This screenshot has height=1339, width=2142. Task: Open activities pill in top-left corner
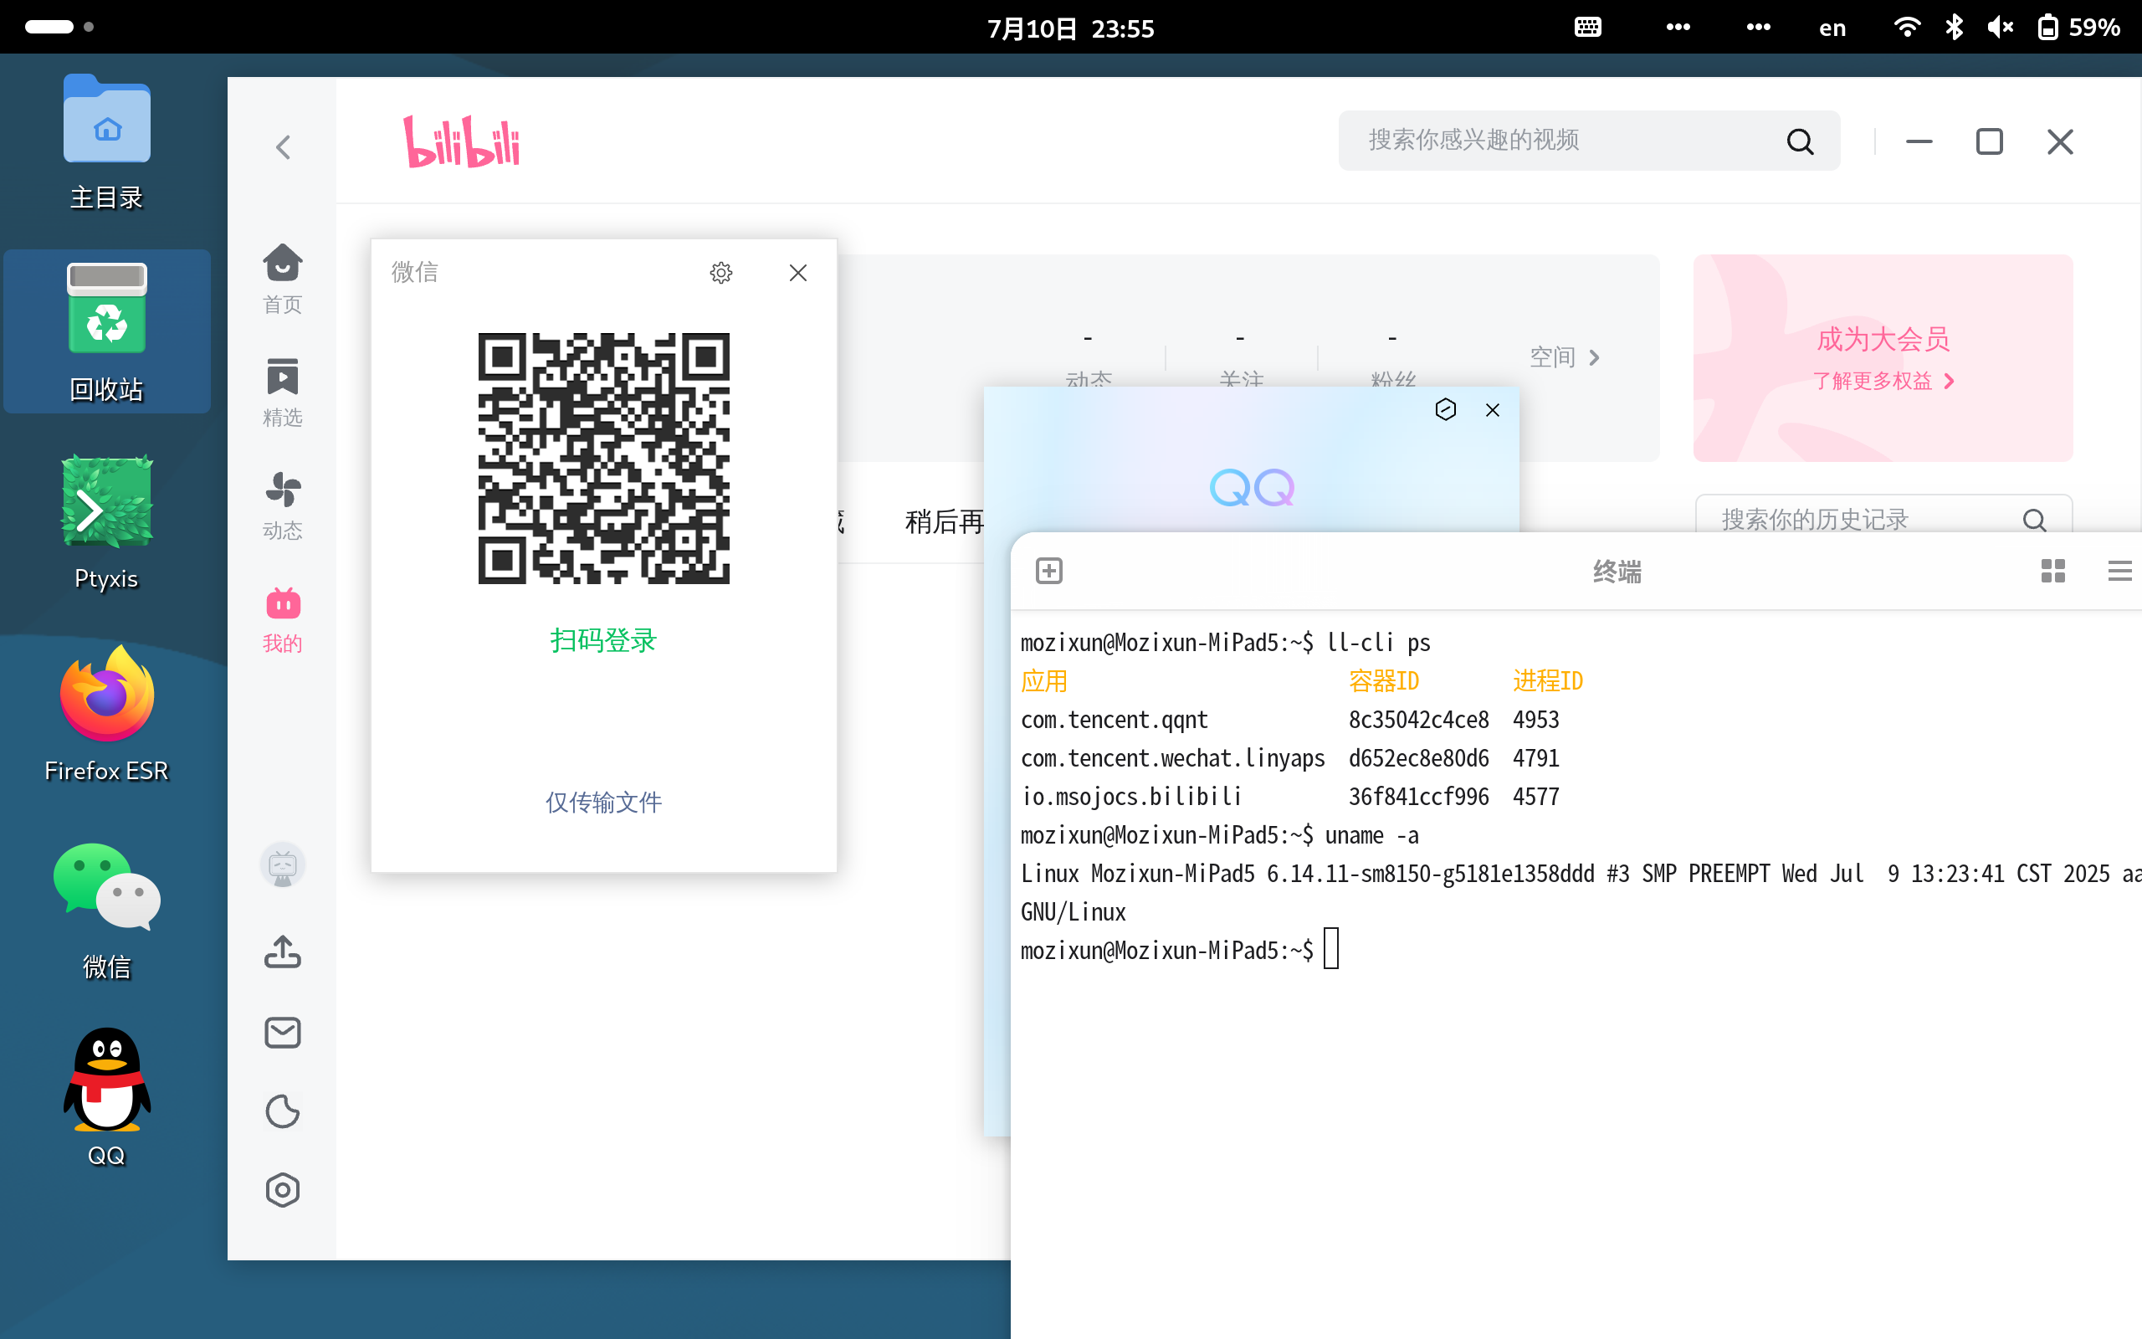tap(59, 27)
